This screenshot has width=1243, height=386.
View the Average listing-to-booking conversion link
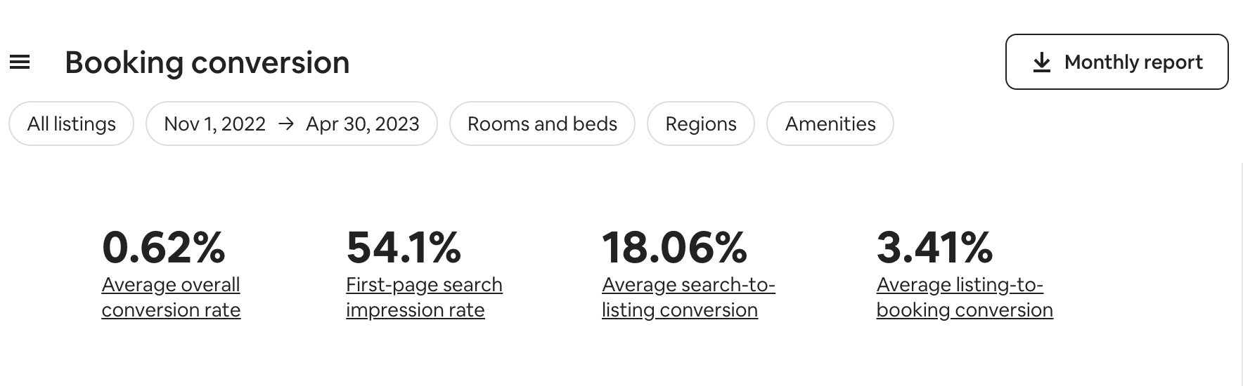point(965,298)
